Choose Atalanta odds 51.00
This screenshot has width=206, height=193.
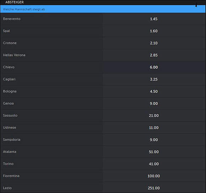154,152
